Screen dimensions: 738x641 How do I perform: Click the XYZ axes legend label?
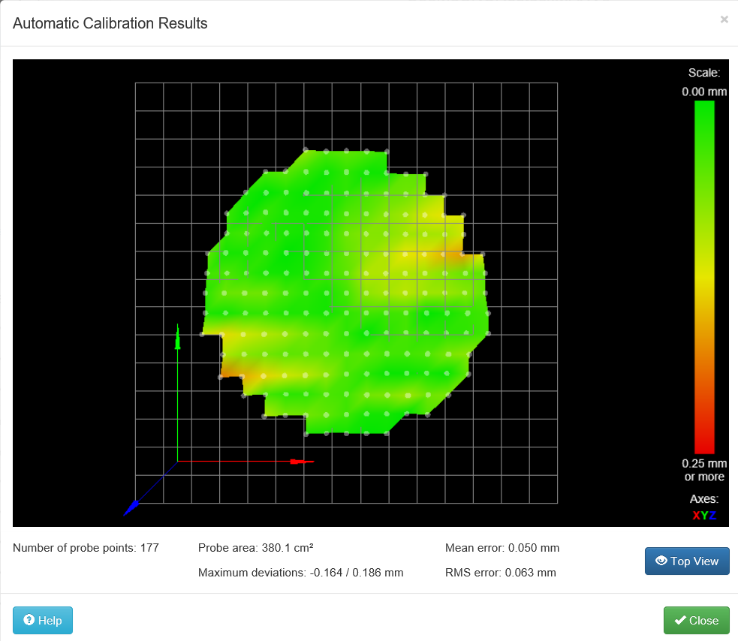click(x=703, y=515)
